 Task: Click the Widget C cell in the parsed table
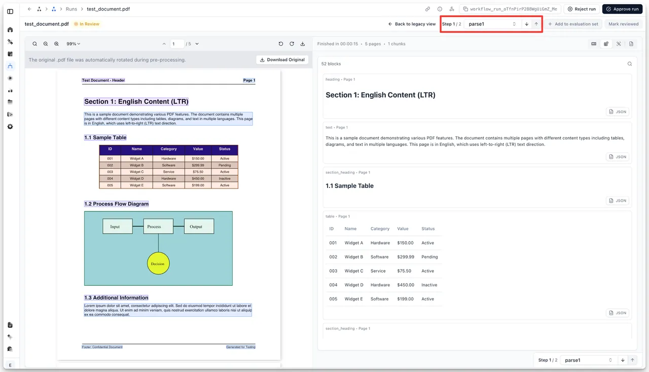[x=353, y=271]
